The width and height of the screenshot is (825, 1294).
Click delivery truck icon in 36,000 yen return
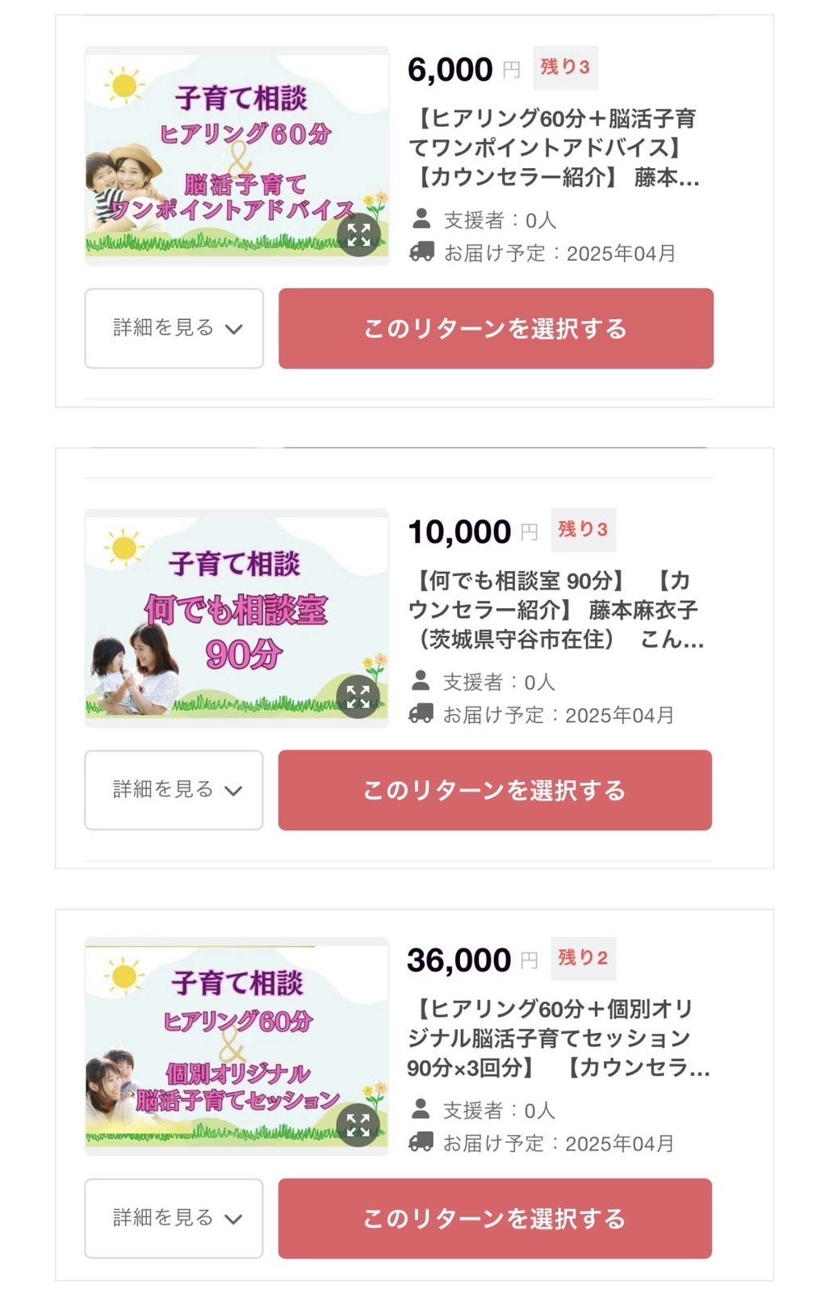421,1142
